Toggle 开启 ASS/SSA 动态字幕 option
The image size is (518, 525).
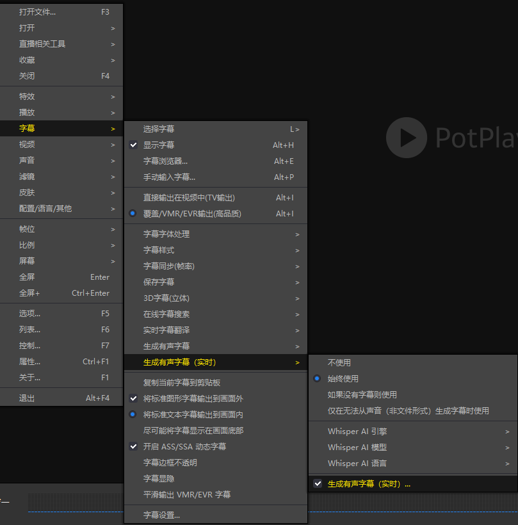[x=216, y=447]
